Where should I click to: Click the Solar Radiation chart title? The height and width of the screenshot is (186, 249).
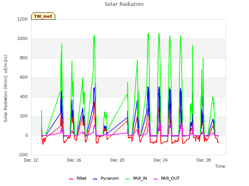[124, 4]
